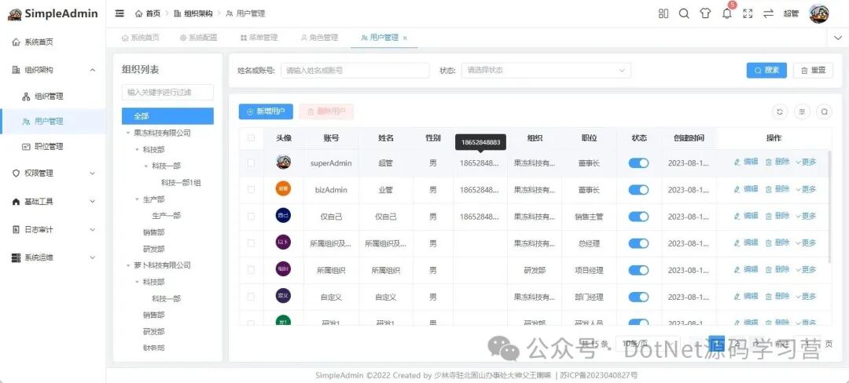Select 科技一部1组 in organization tree
This screenshot has width=849, height=383.
181,183
